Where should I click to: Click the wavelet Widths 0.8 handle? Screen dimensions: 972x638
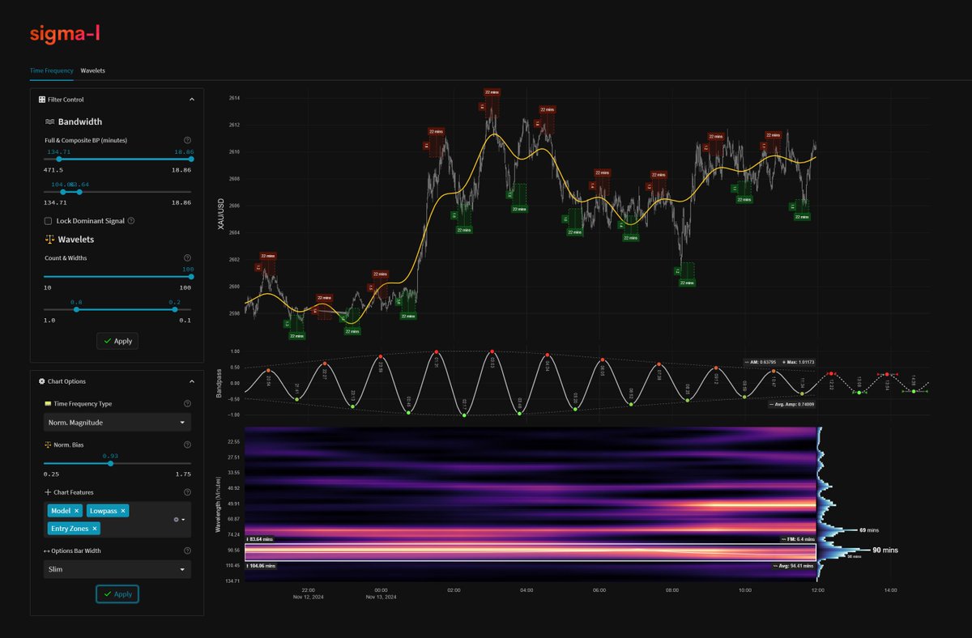pos(76,309)
